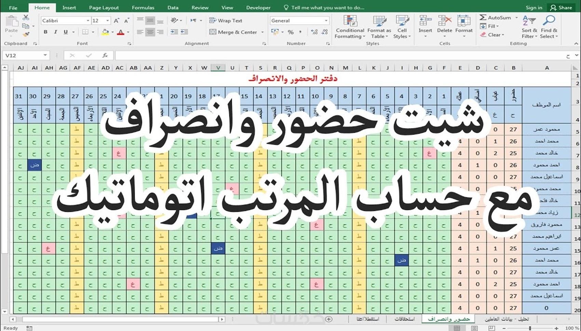Open the General number format dropdown
Viewport: 581px width, 331px height.
(x=326, y=21)
